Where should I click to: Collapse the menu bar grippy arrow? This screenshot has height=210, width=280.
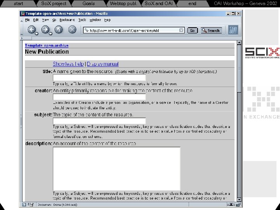point(22,21)
